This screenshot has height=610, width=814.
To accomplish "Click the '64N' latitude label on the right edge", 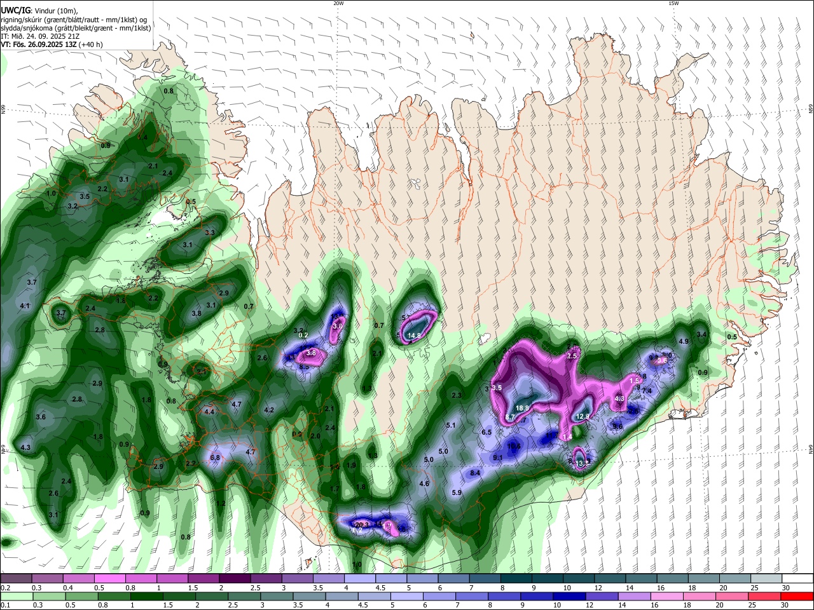I will pyautogui.click(x=811, y=449).
